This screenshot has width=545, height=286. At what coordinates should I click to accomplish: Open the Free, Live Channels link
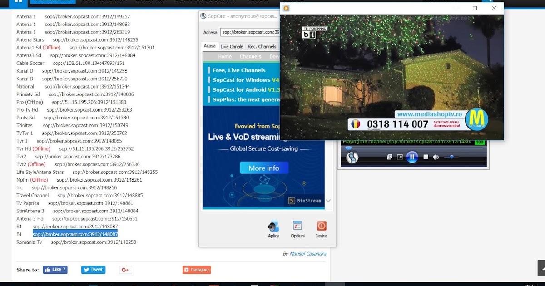(x=239, y=70)
